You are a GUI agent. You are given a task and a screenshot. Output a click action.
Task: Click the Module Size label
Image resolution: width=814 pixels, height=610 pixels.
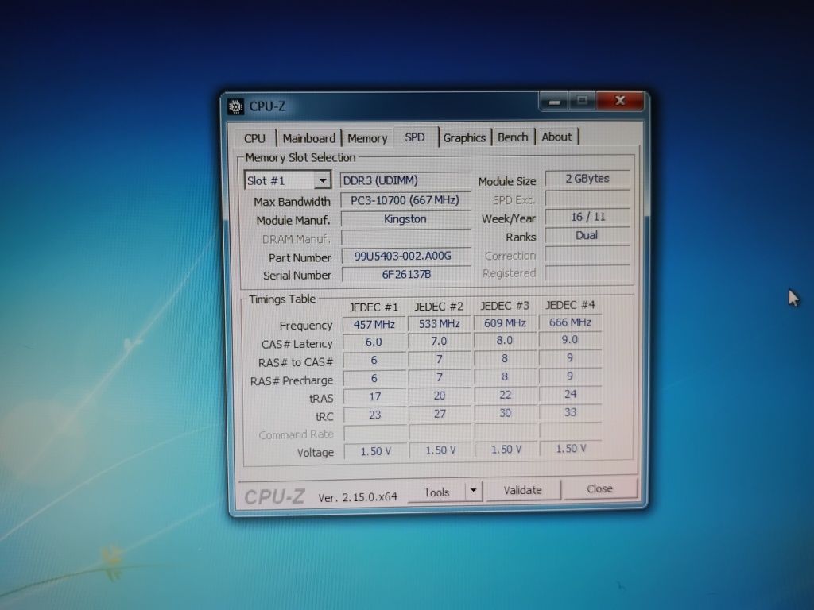506,182
